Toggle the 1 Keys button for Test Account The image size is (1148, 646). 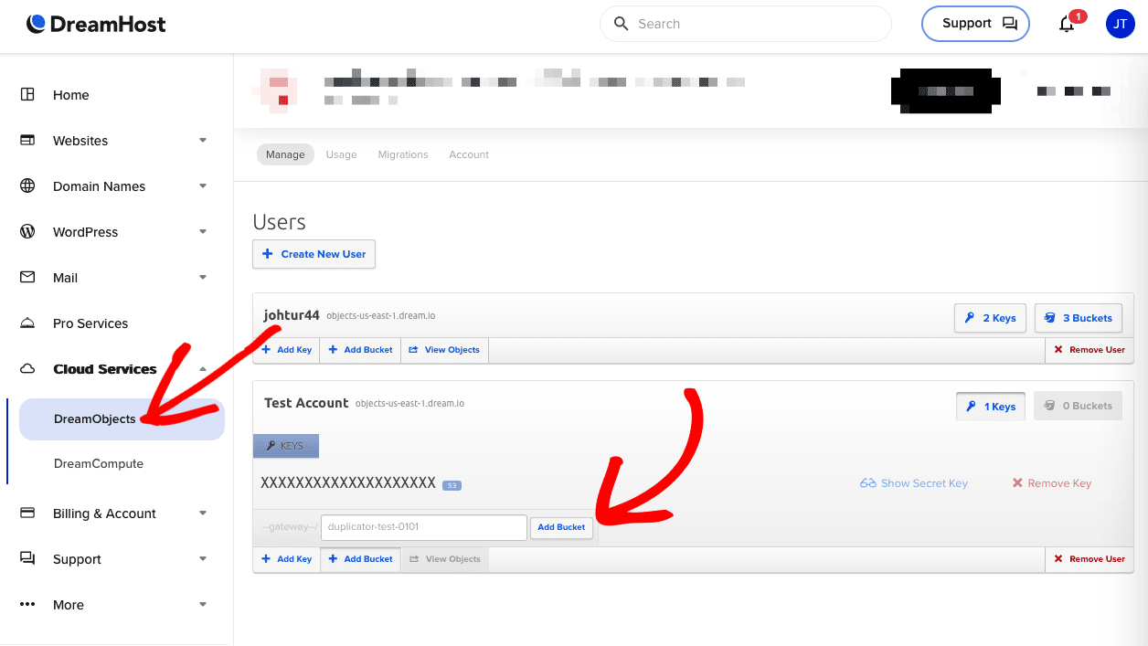pyautogui.click(x=991, y=407)
